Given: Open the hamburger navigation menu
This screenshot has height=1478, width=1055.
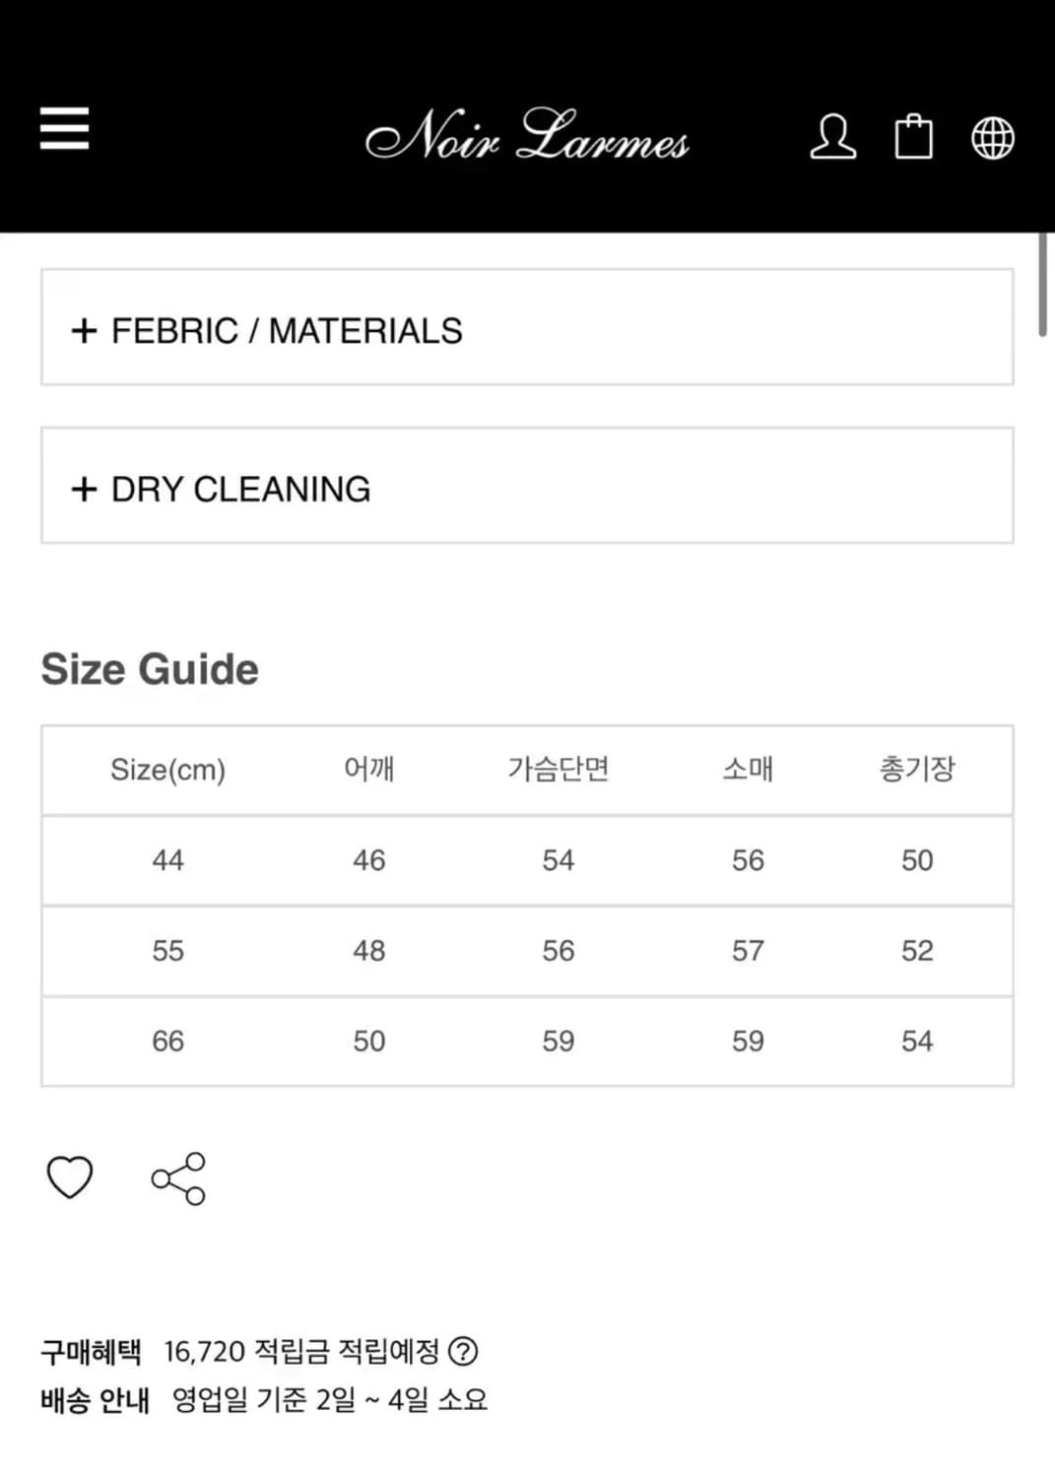Looking at the screenshot, I should 64,128.
